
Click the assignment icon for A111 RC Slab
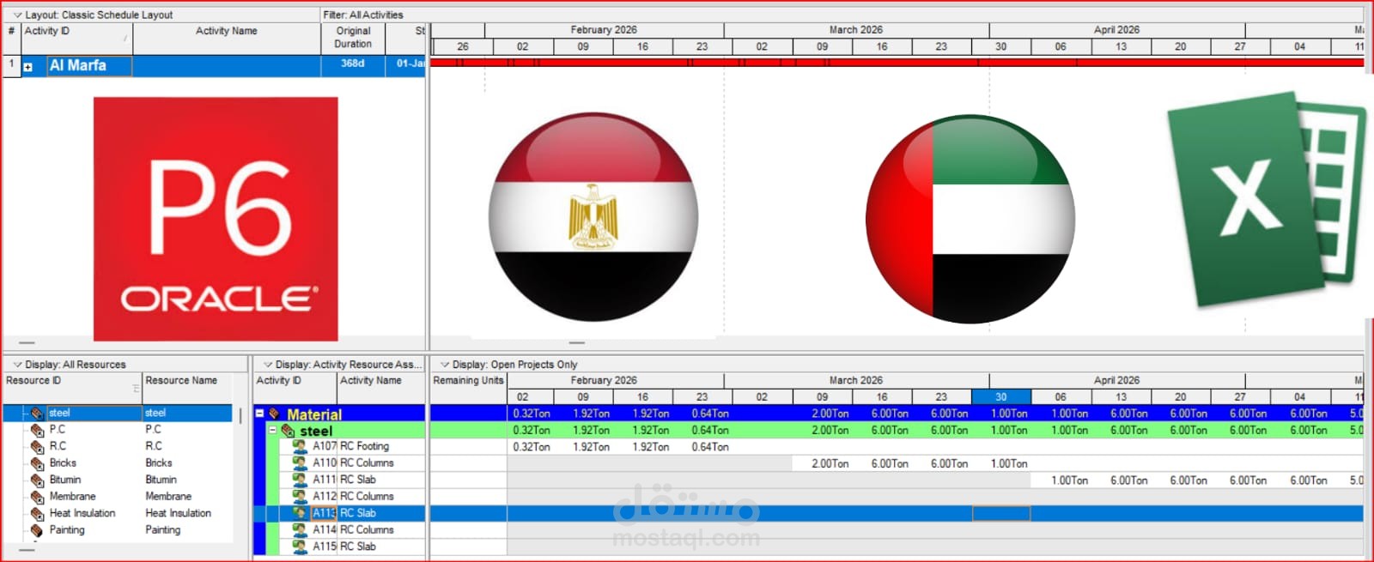pos(300,480)
